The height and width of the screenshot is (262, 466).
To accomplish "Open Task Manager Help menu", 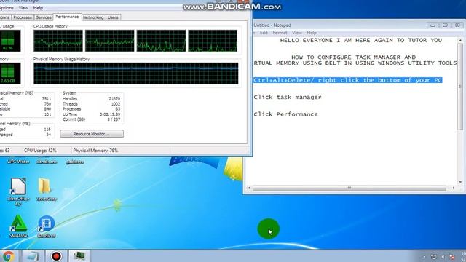I will click(x=38, y=8).
